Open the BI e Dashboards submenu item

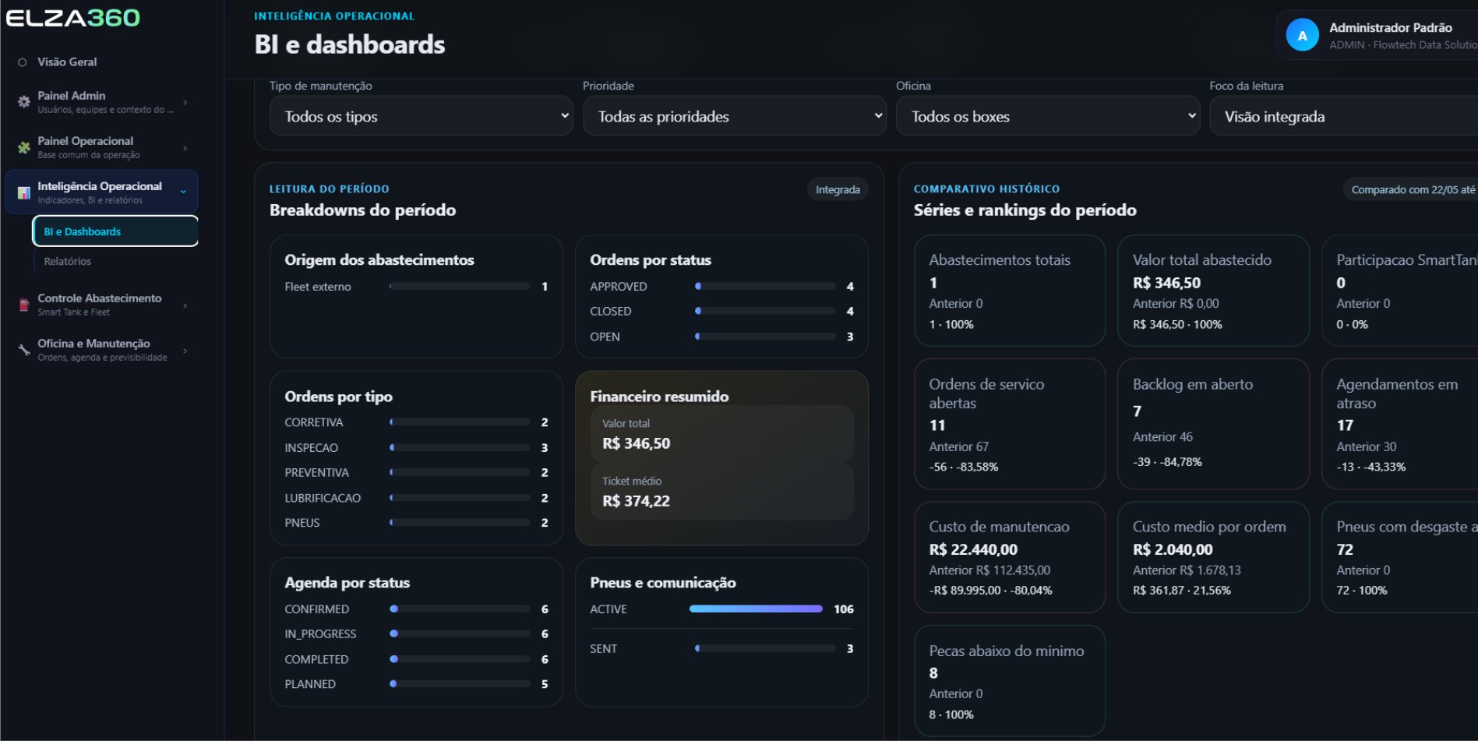(x=115, y=231)
